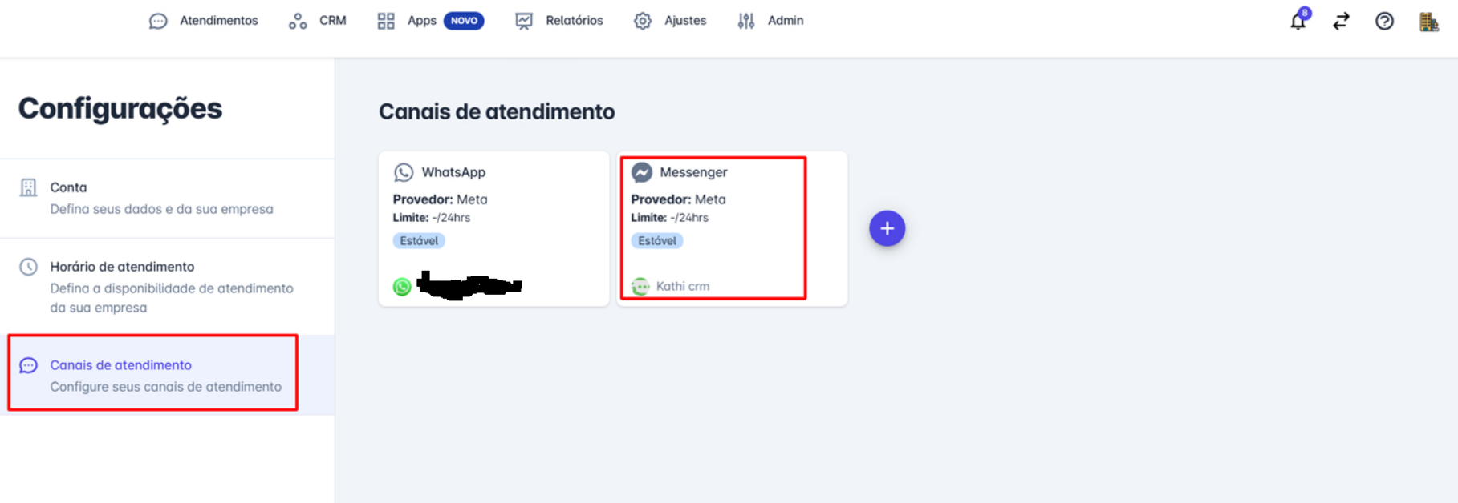
Task: Click the WhatsApp logo in channel card
Action: [404, 172]
